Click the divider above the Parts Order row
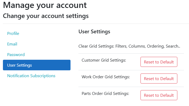 [x=131, y=87]
